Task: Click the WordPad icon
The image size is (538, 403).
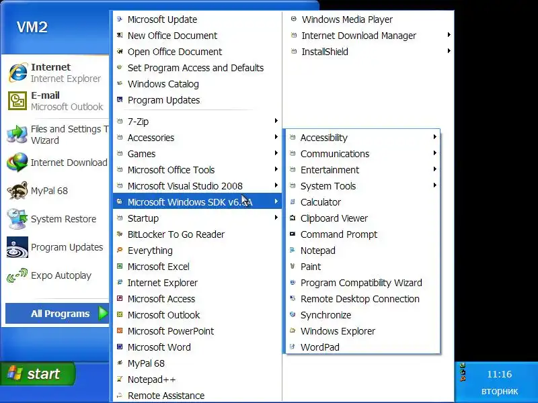Action: 293,347
